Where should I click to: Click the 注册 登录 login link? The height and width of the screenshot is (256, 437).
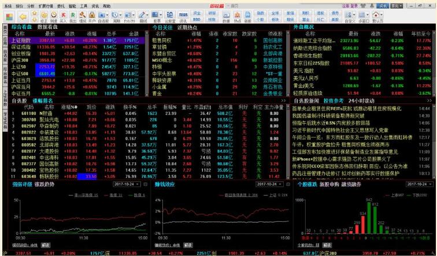pos(350,6)
